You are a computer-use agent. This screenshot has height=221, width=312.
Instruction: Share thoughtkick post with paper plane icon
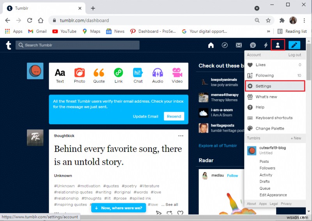[x=159, y=213]
